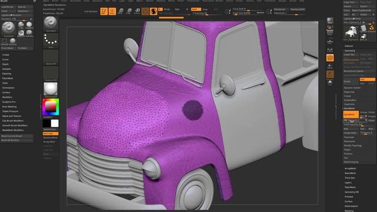Image resolution: width=377 pixels, height=212 pixels.
Task: Select the white main color swatch
Action: (55, 123)
